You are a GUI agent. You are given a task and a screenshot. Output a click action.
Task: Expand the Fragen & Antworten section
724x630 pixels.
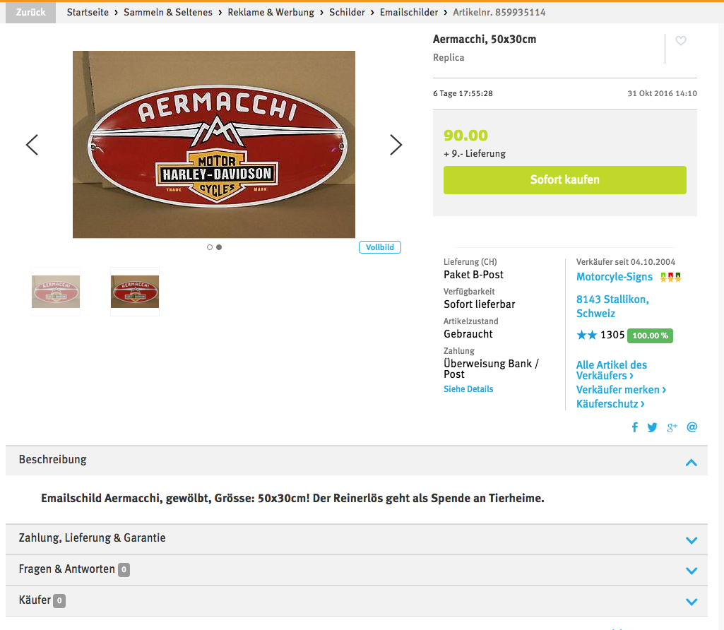357,570
